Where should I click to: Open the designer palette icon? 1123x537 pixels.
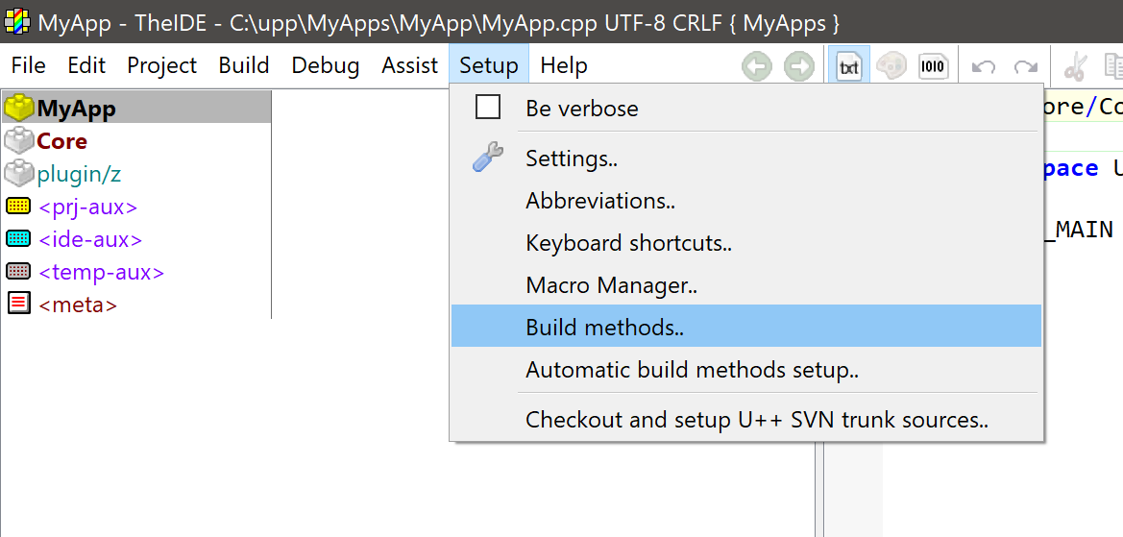[x=891, y=66]
